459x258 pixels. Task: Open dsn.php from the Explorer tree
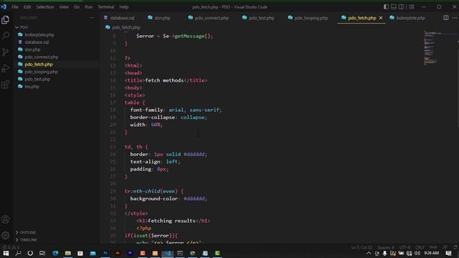pos(32,49)
